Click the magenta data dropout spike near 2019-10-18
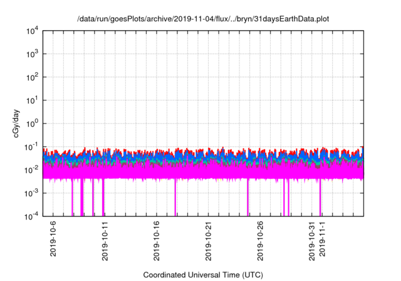 (x=175, y=197)
